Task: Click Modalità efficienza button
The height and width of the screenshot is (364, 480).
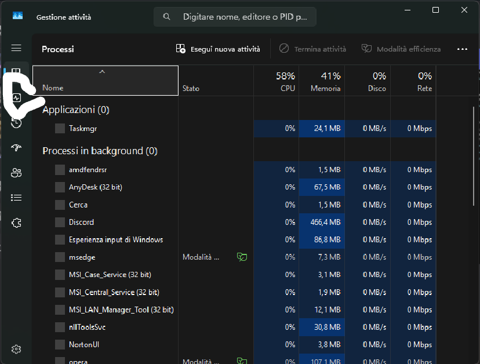Action: point(401,49)
